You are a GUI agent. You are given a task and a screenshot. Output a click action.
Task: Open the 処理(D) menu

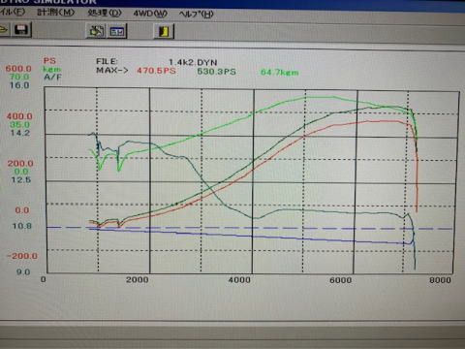pyautogui.click(x=105, y=13)
